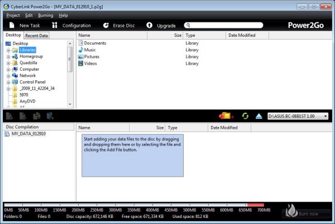Click the Free space: 671,334 KB status
This screenshot has height=224, width=335.
(x=142, y=217)
